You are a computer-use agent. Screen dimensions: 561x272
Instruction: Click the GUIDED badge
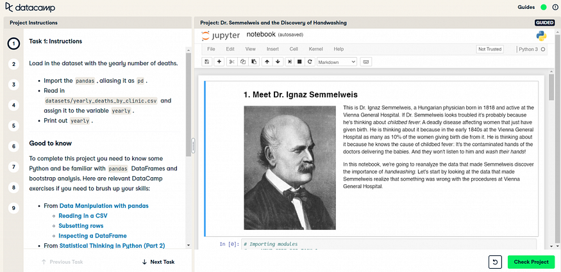[545, 23]
